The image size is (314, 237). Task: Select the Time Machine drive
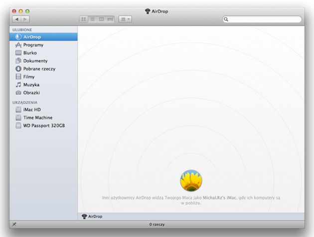pos(43,118)
